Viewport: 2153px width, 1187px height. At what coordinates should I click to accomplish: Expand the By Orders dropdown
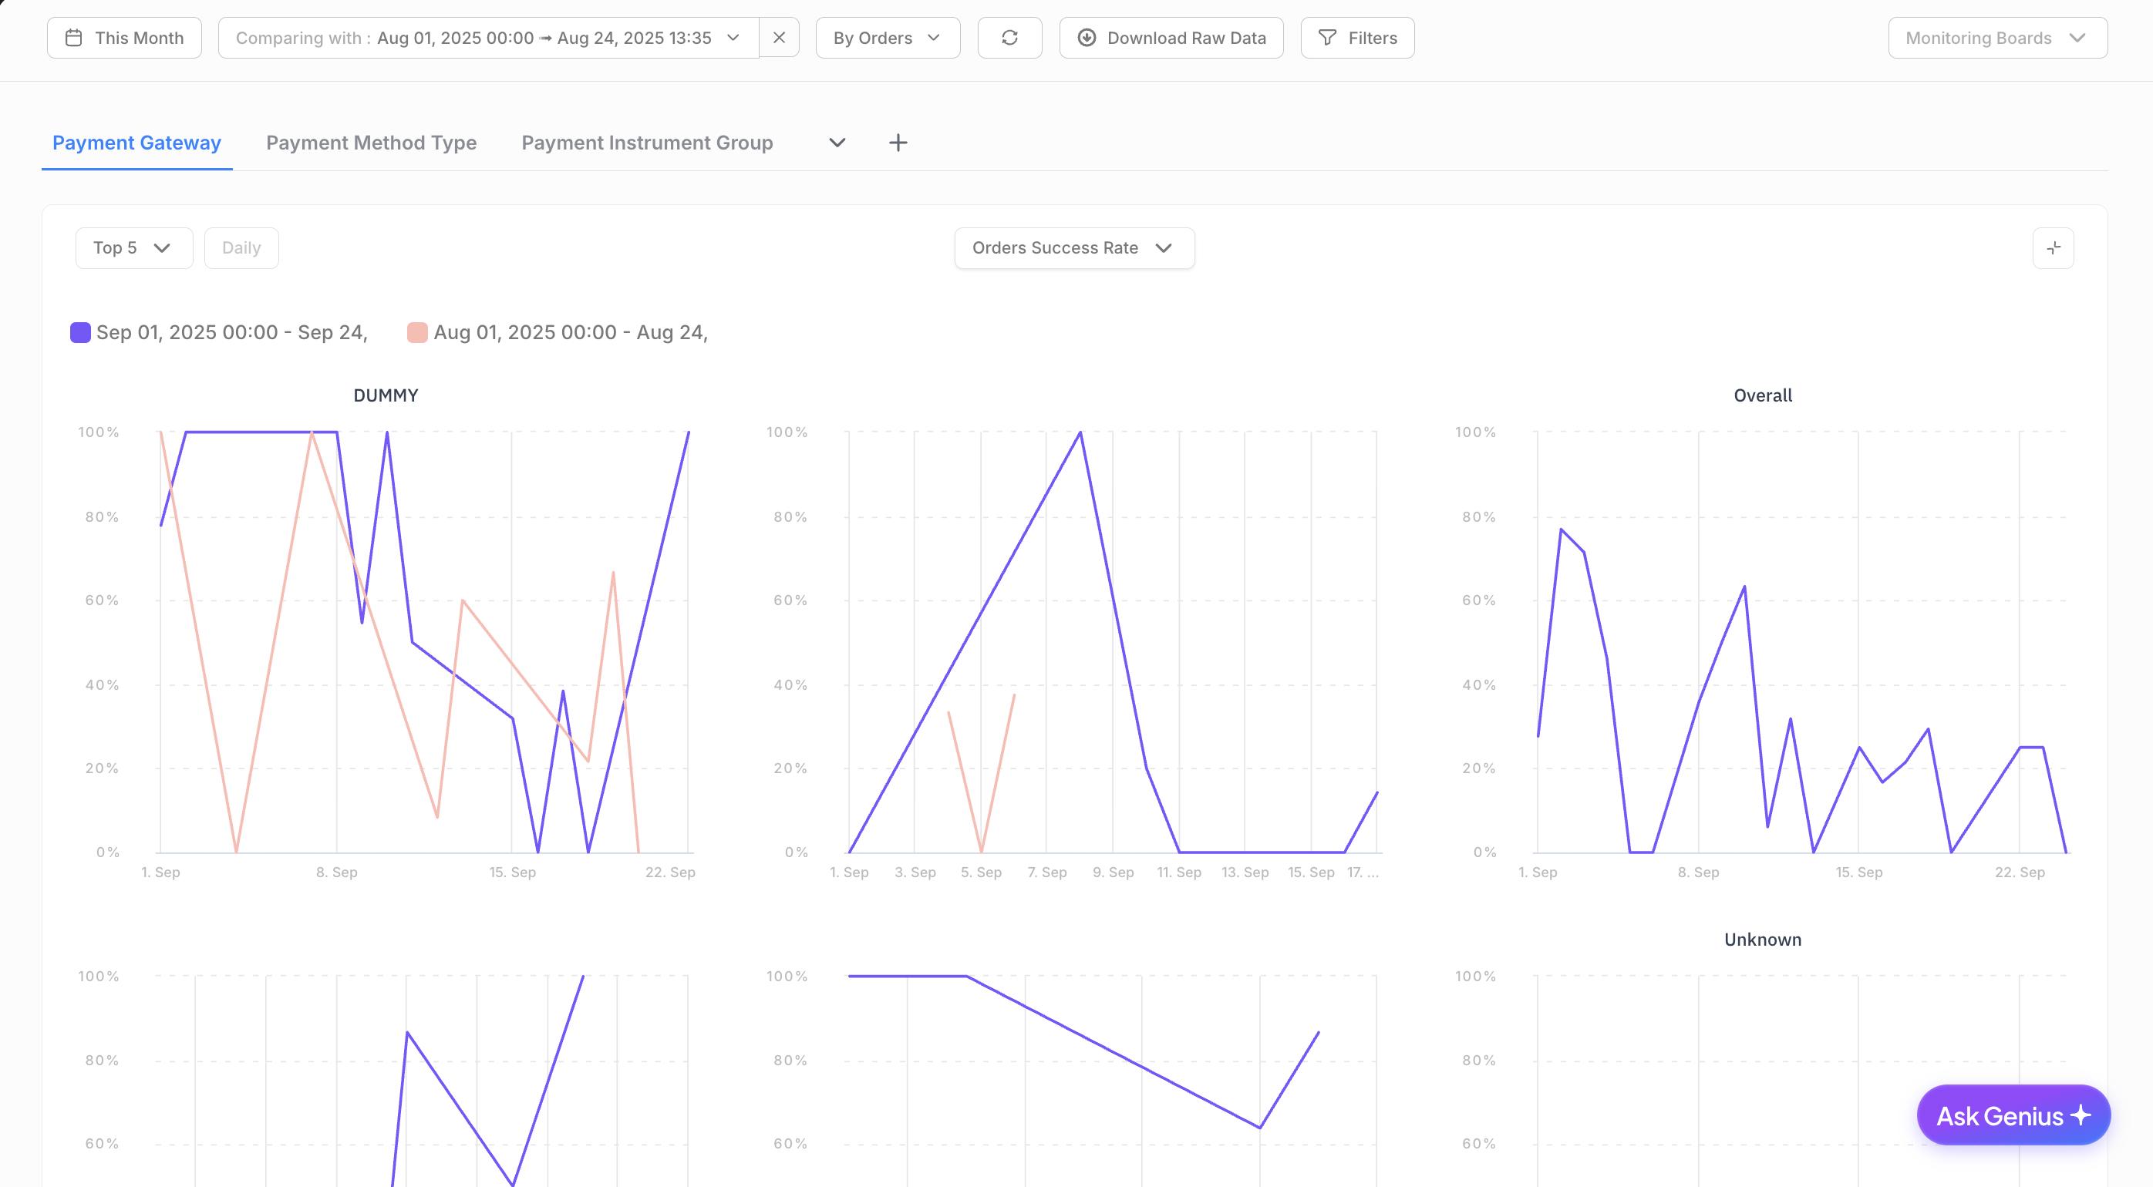[887, 38]
